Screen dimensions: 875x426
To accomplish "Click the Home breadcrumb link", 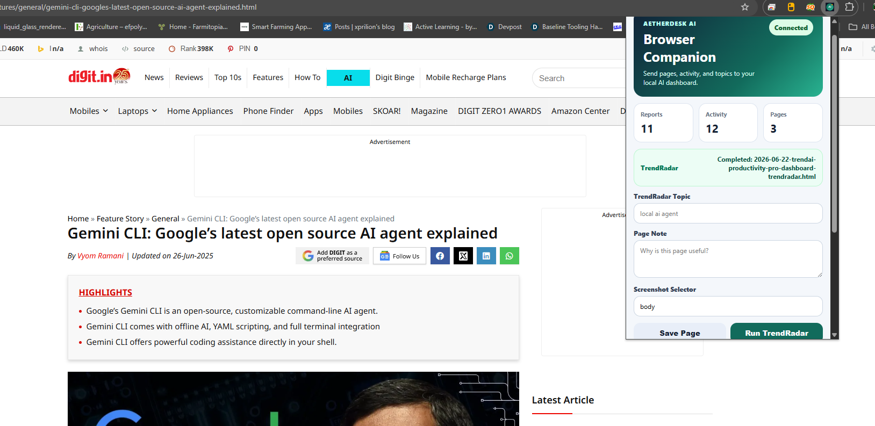I will coord(78,219).
